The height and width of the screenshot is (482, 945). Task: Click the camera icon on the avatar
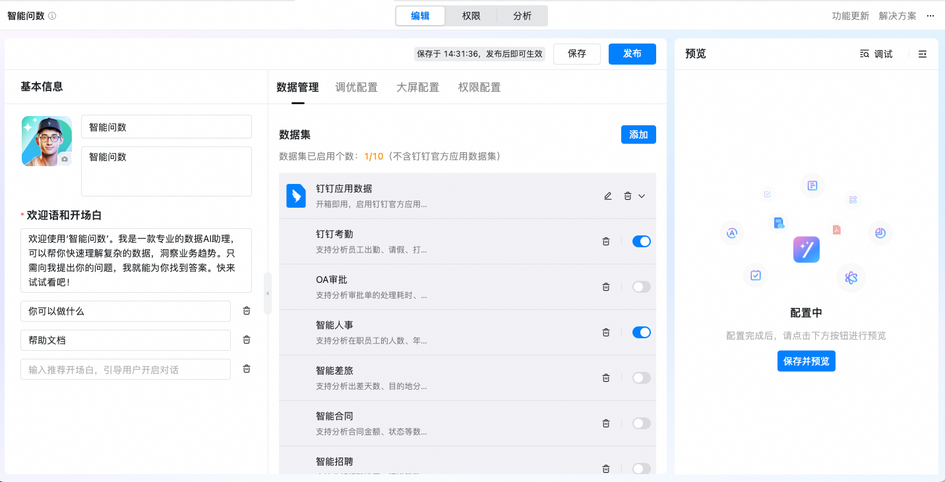point(65,159)
